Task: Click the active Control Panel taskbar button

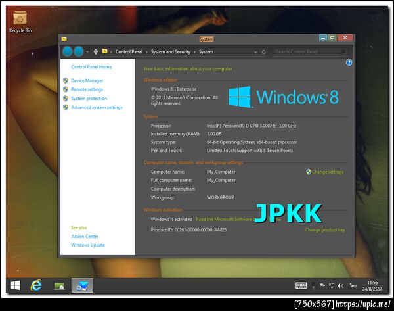Action: pyautogui.click(x=82, y=285)
